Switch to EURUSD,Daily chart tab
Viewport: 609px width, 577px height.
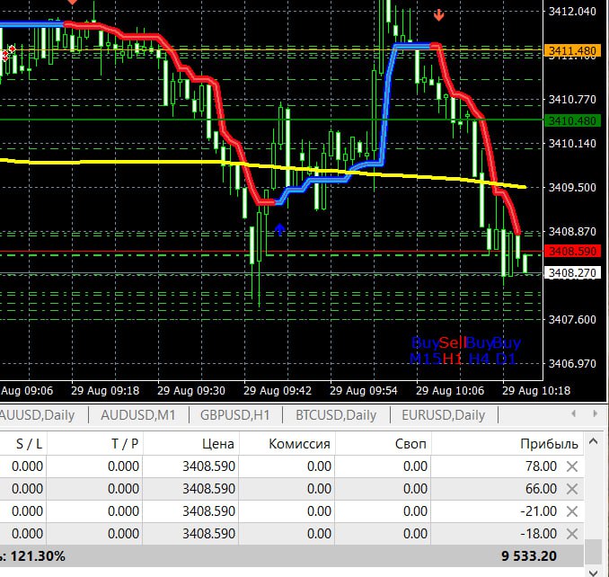444,415
